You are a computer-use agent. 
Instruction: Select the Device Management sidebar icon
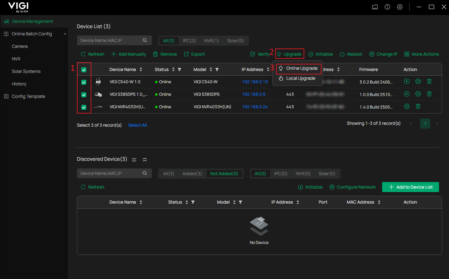tap(6, 21)
